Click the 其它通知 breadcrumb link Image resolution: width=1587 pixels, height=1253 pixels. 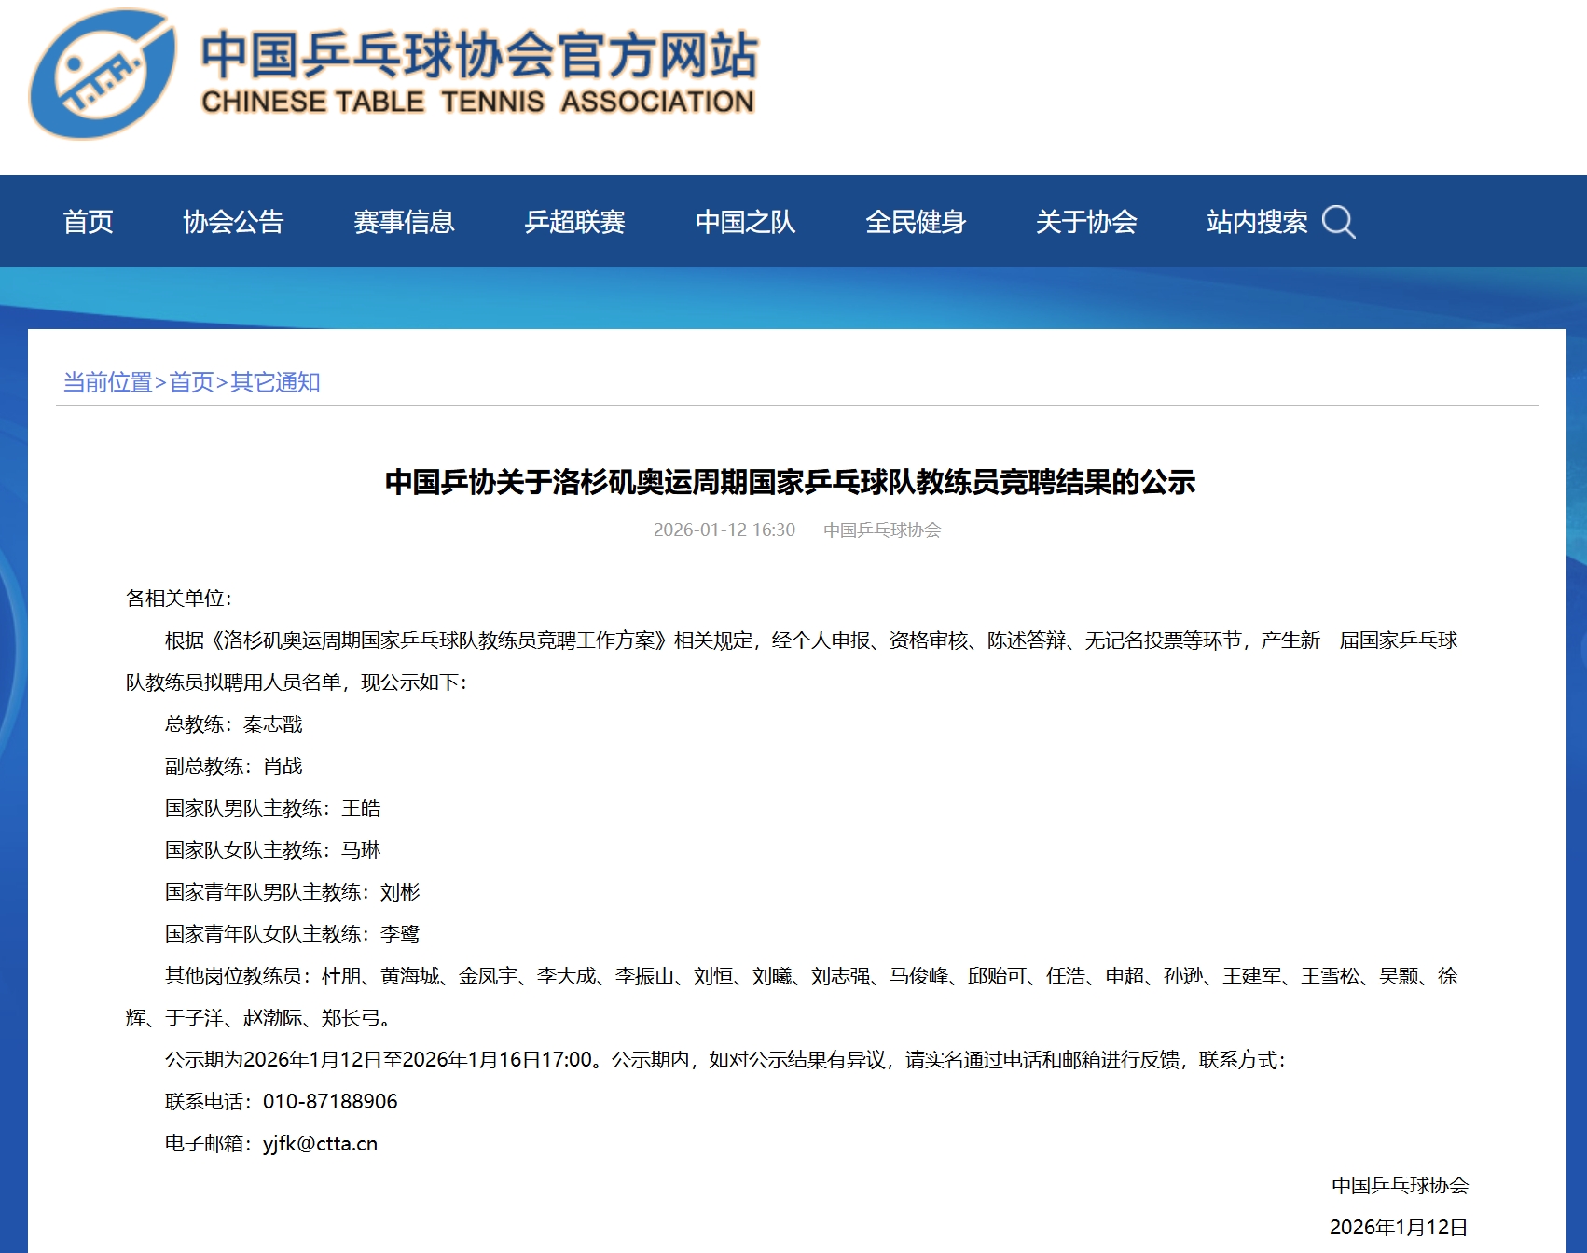point(275,382)
